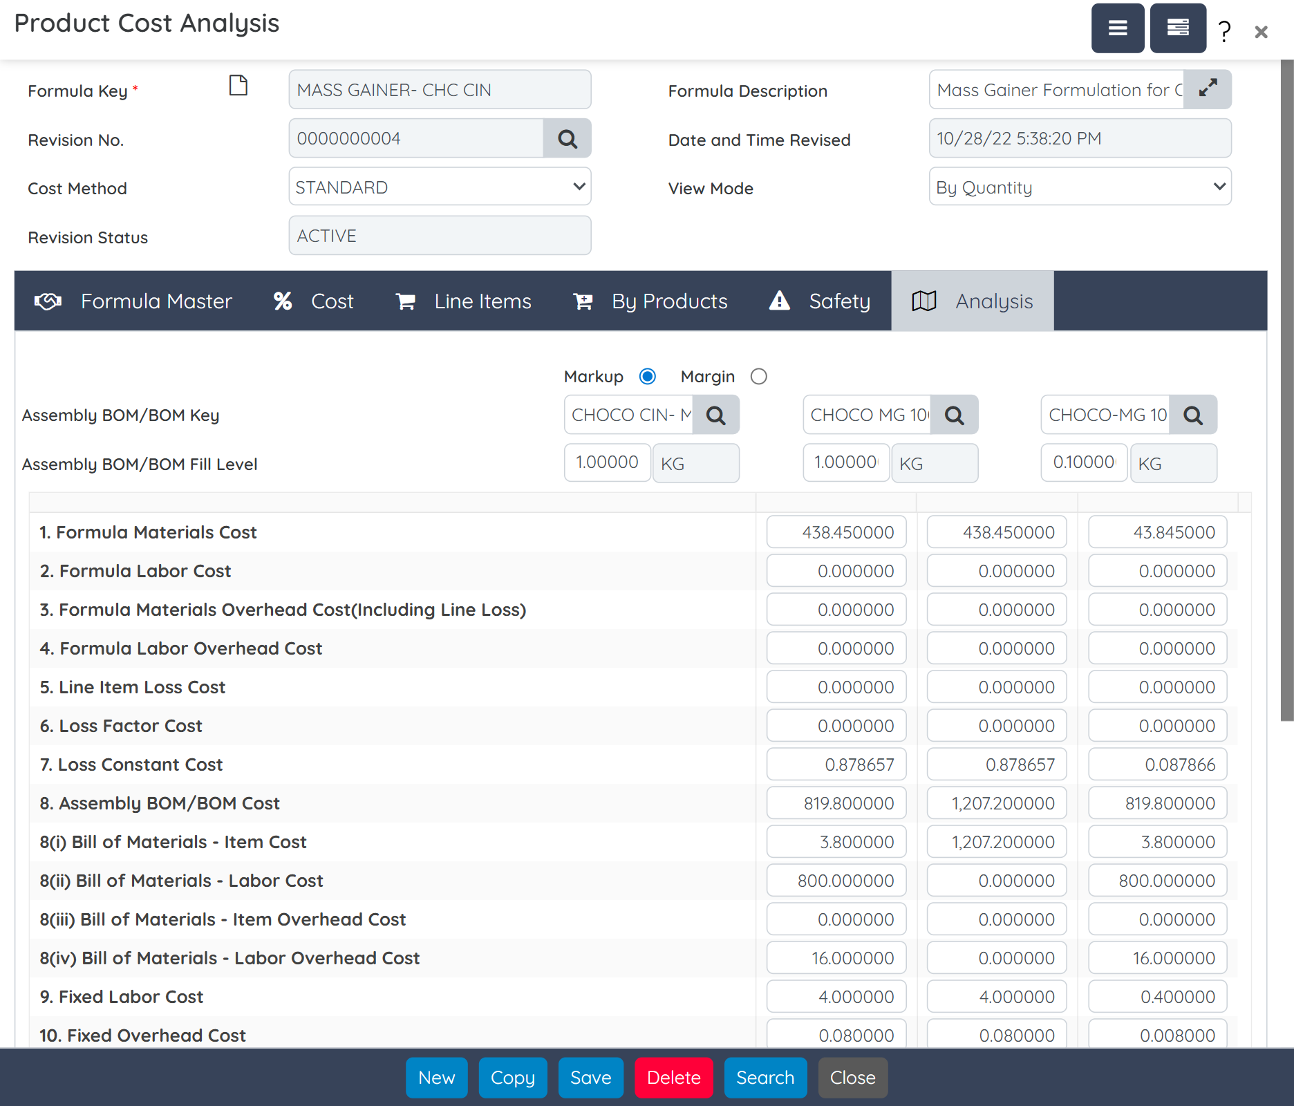Open the lookup for the third CHOCO-MG BOM key
Screen dimensions: 1294x1106
pos(1193,415)
